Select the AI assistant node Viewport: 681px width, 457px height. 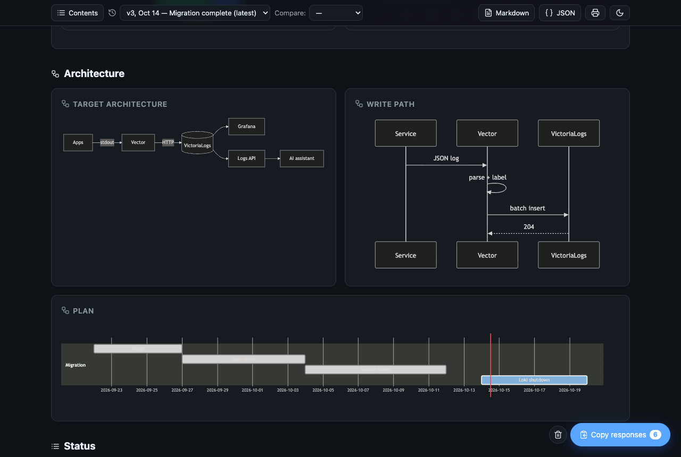pyautogui.click(x=302, y=158)
